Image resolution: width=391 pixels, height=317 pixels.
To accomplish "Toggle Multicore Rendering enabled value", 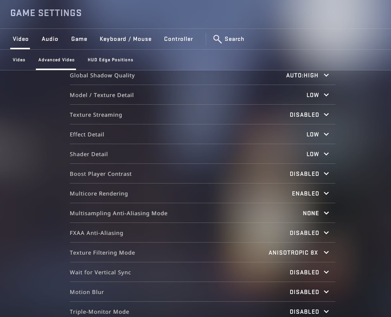I will point(305,194).
